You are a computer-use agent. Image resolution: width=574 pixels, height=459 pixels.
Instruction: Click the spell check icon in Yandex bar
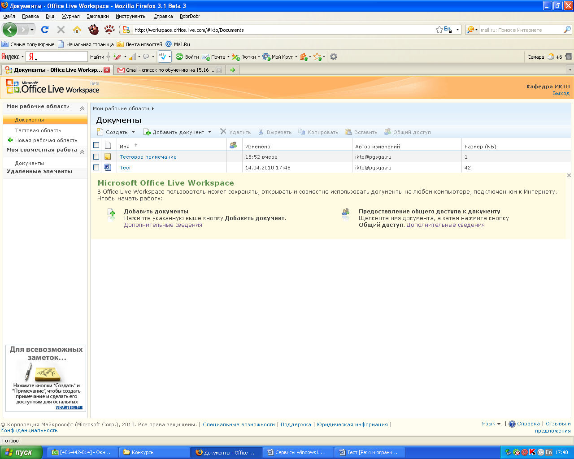163,56
